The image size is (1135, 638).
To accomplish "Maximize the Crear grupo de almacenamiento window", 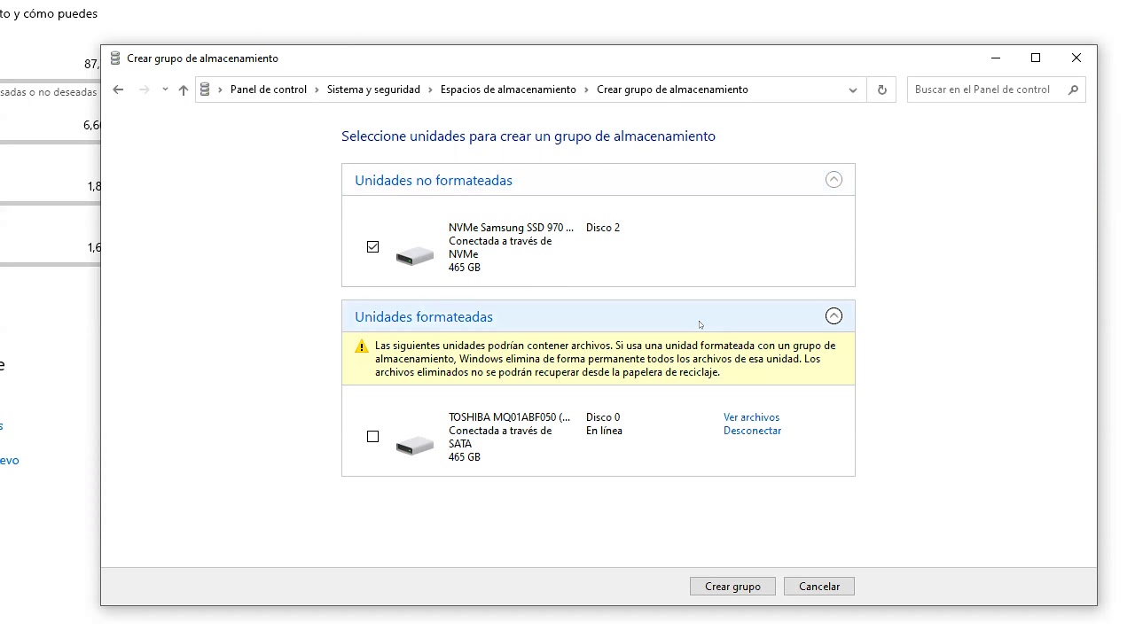I will (1036, 58).
